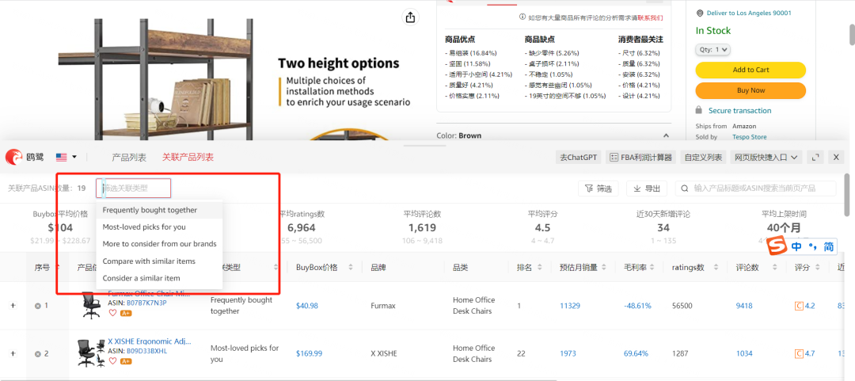Click the share icon above the product image
855x381 pixels.
[x=410, y=17]
